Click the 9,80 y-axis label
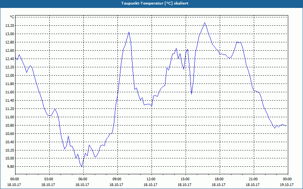The height and width of the screenshot is (189, 303). tap(11, 167)
